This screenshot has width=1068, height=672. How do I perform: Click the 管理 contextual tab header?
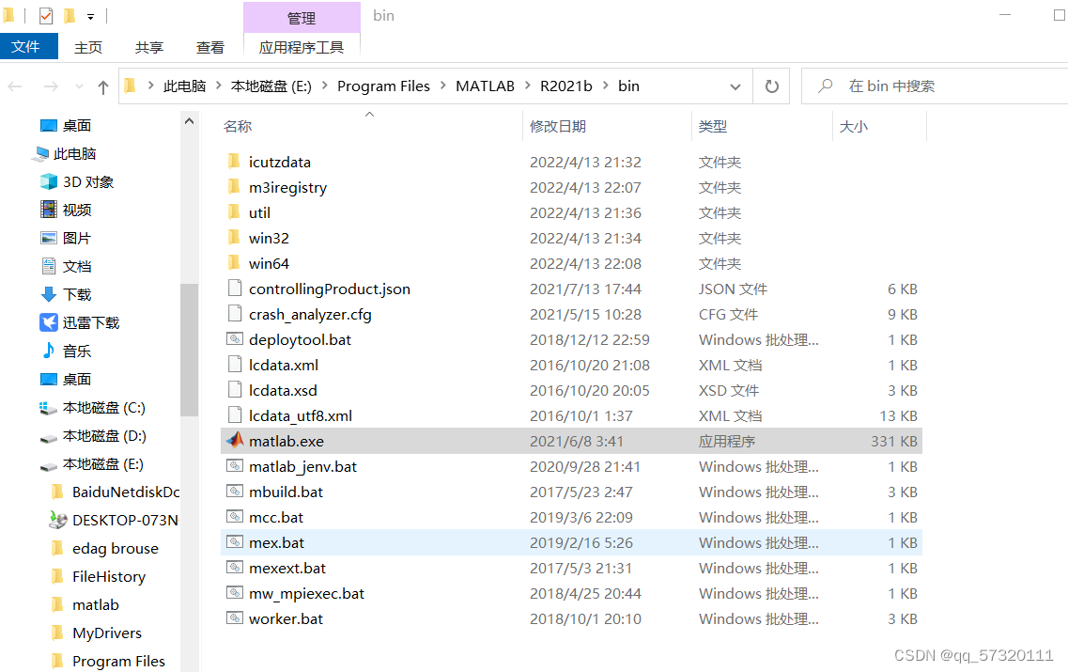(x=302, y=18)
